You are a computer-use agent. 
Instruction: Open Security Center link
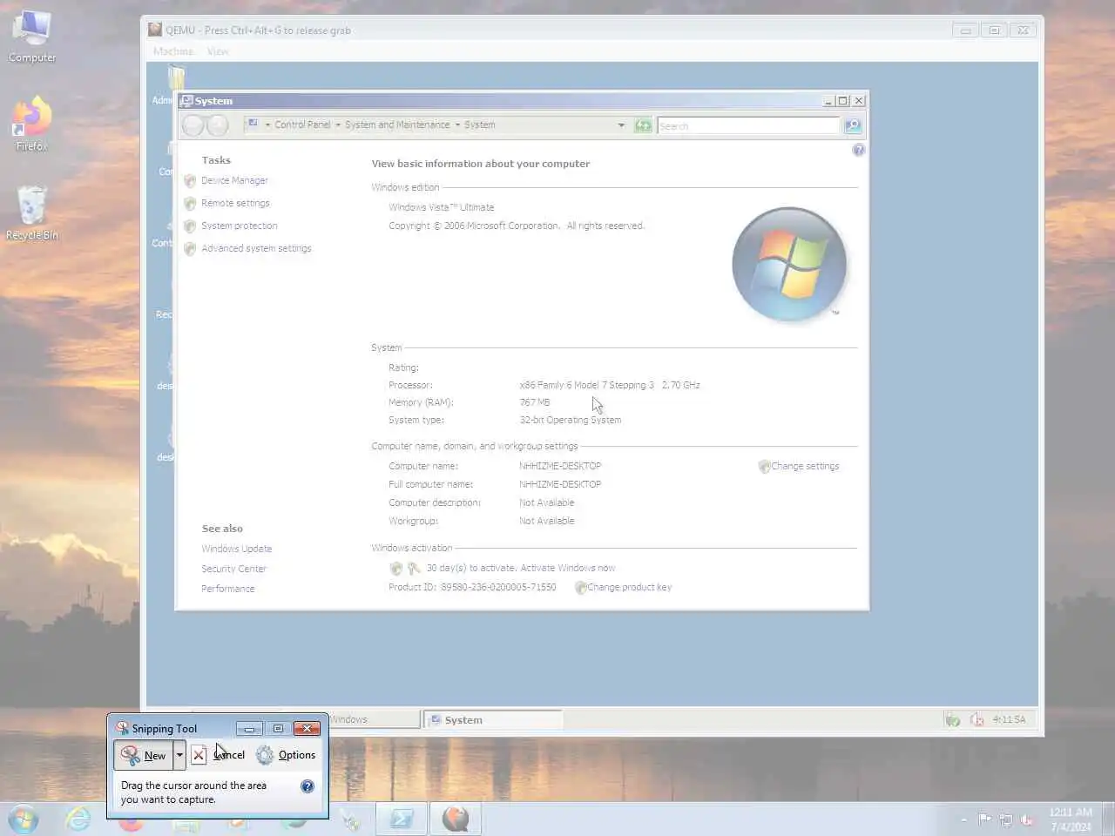[x=233, y=569]
